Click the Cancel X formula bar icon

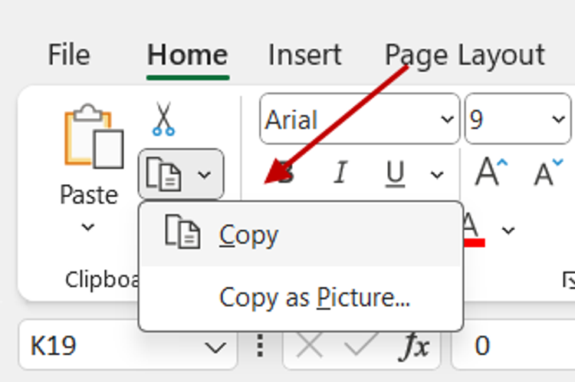coord(310,345)
